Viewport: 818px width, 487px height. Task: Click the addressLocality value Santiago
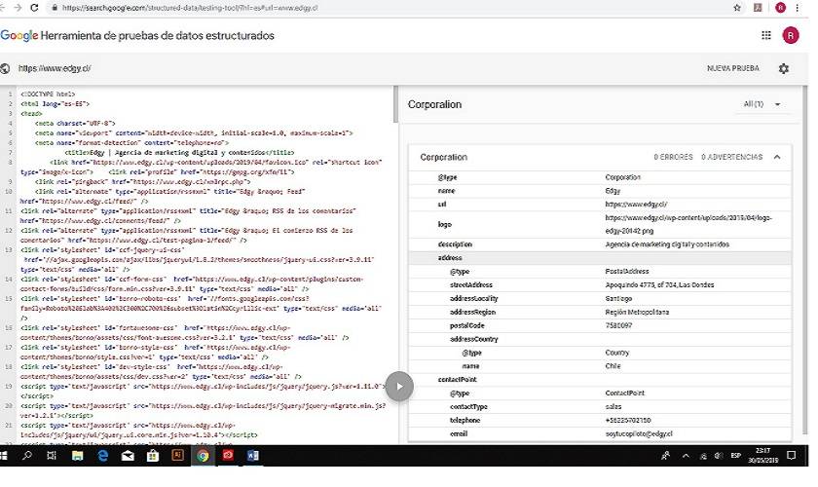pos(618,299)
